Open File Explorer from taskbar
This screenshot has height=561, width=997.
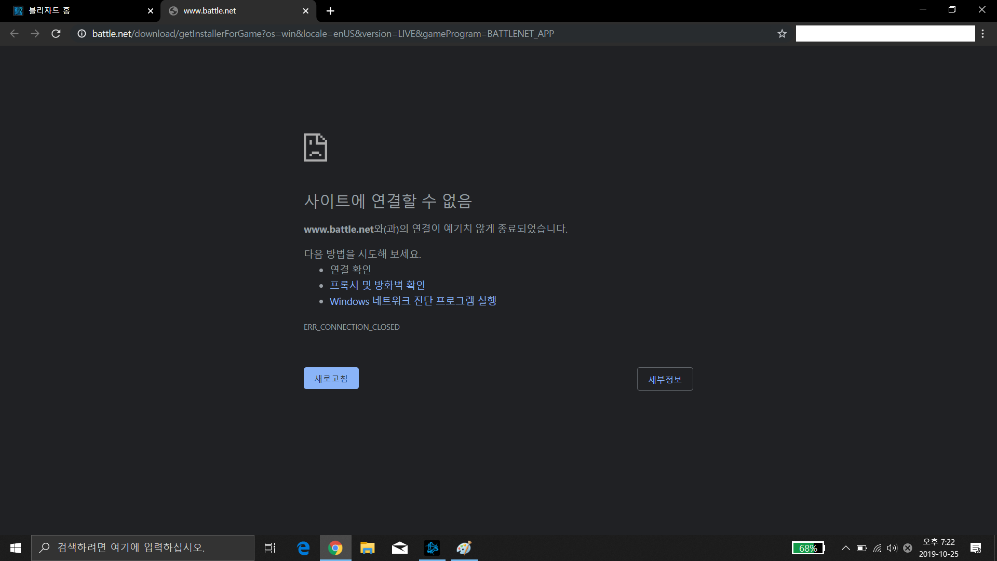tap(368, 548)
